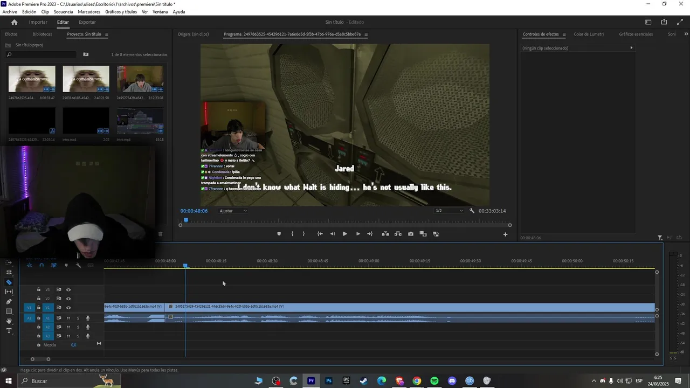This screenshot has height=388, width=690.
Task: Open Comparison View button
Action: [423, 234]
